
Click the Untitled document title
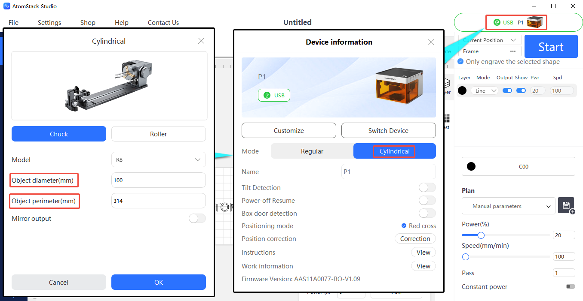(x=298, y=22)
